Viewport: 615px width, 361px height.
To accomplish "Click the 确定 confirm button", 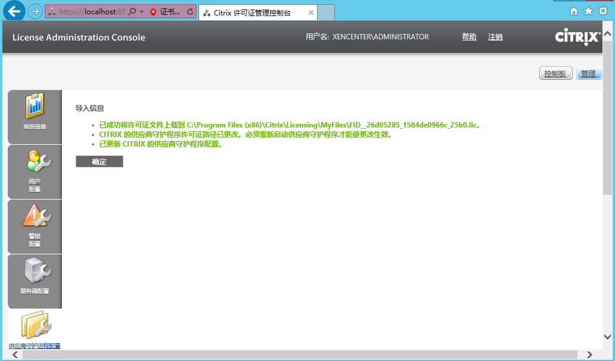I will click(100, 161).
